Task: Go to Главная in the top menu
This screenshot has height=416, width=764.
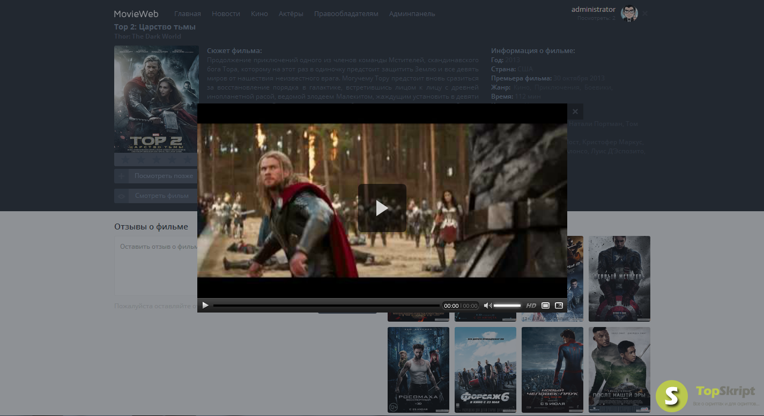Action: 188,14
